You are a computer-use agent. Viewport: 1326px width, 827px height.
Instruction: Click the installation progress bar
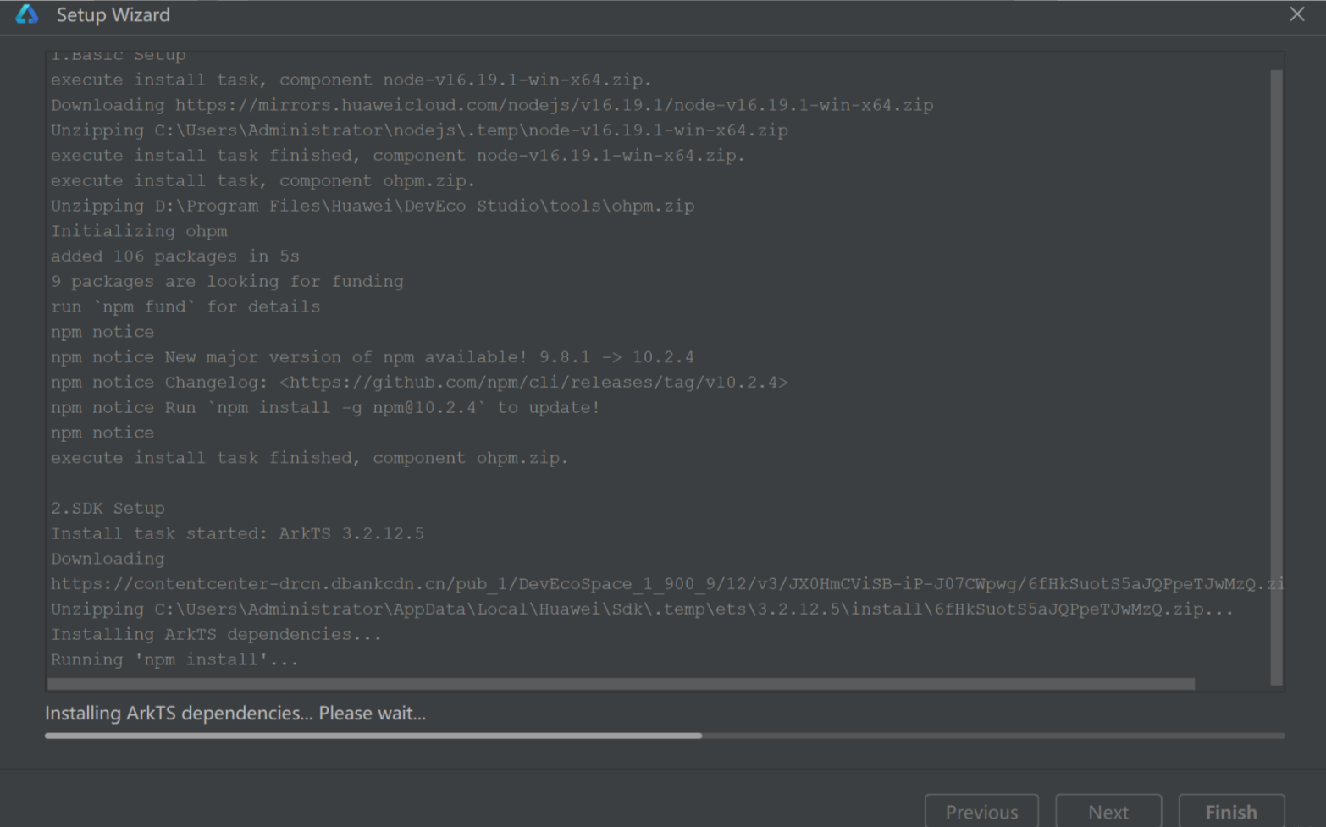(x=664, y=736)
